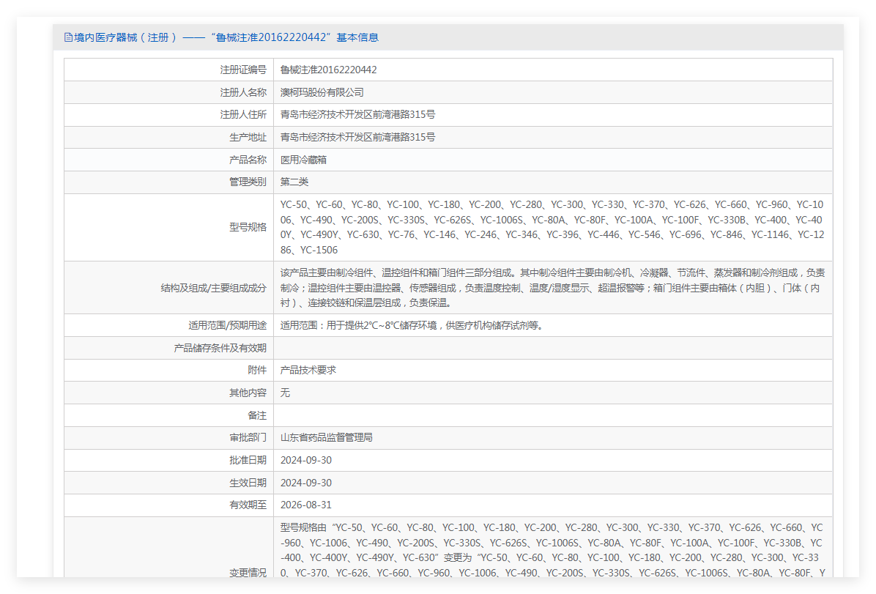Click the change description starting 型号规格由
876x594 pixels.
tap(552, 550)
